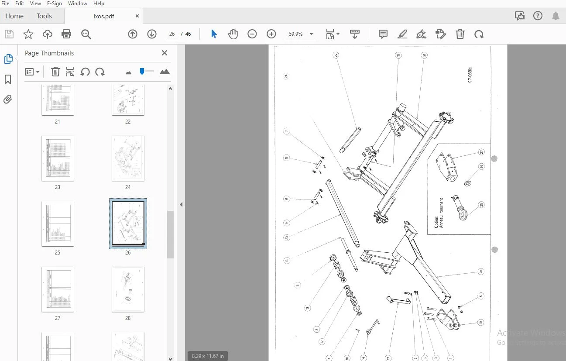Open the Sign document pen tool
The height and width of the screenshot is (361, 566).
pos(422,34)
